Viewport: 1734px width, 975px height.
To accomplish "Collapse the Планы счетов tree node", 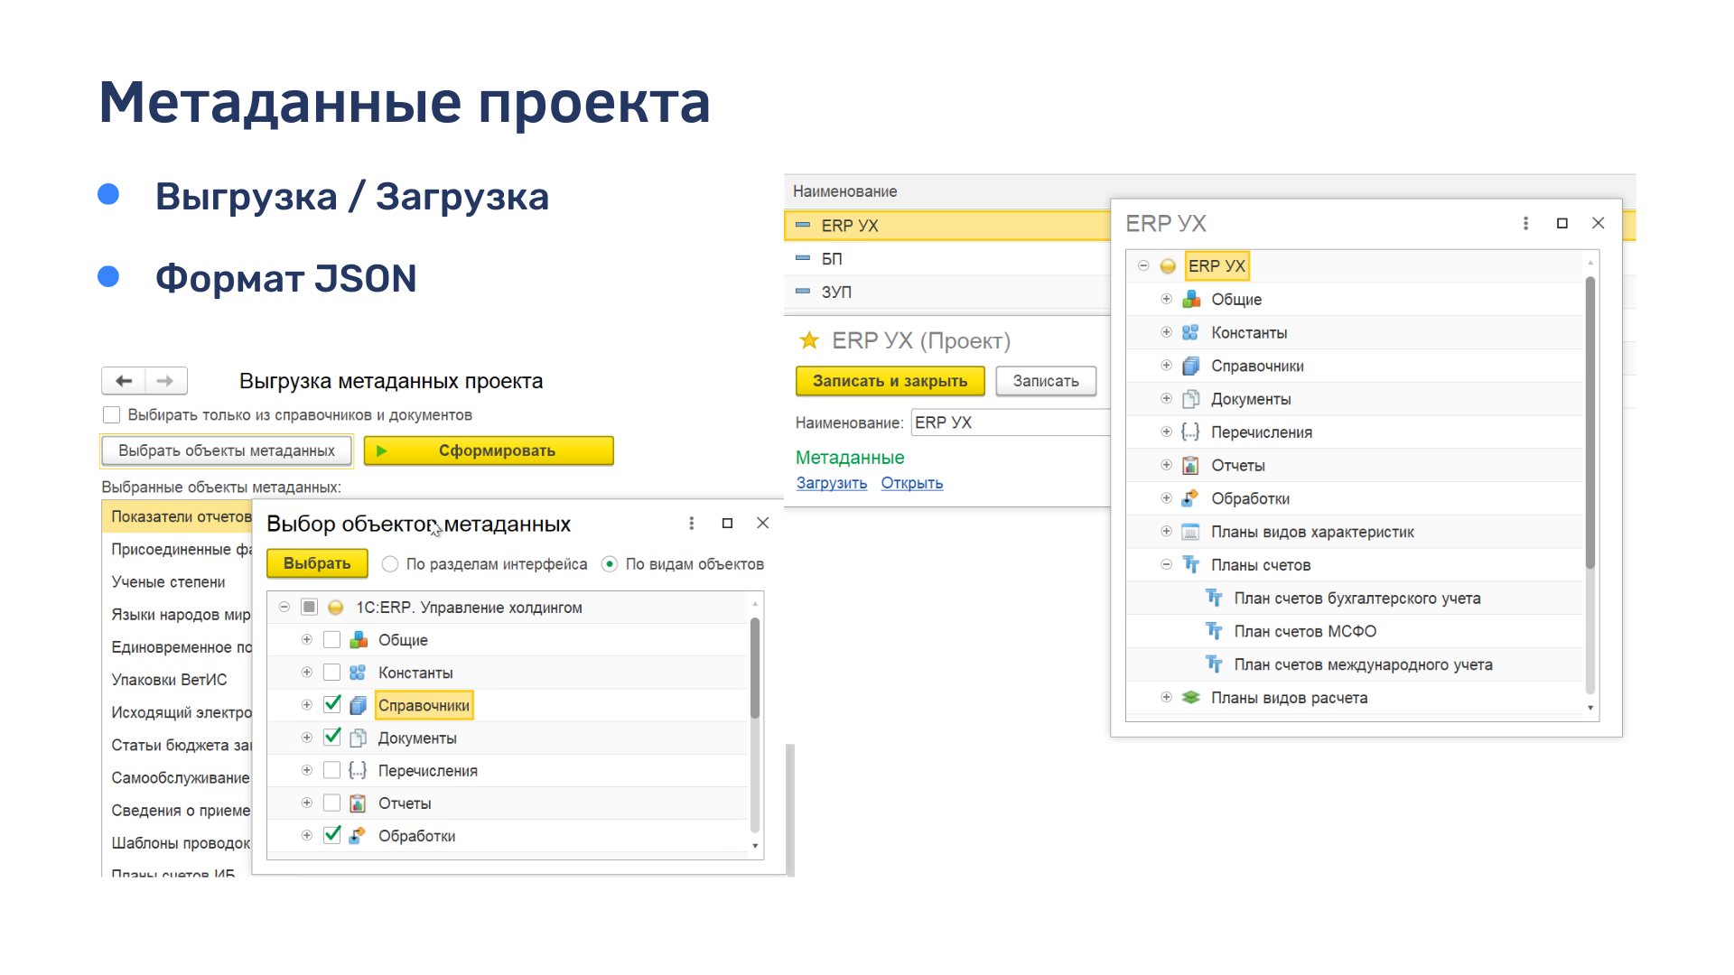I will [1166, 564].
